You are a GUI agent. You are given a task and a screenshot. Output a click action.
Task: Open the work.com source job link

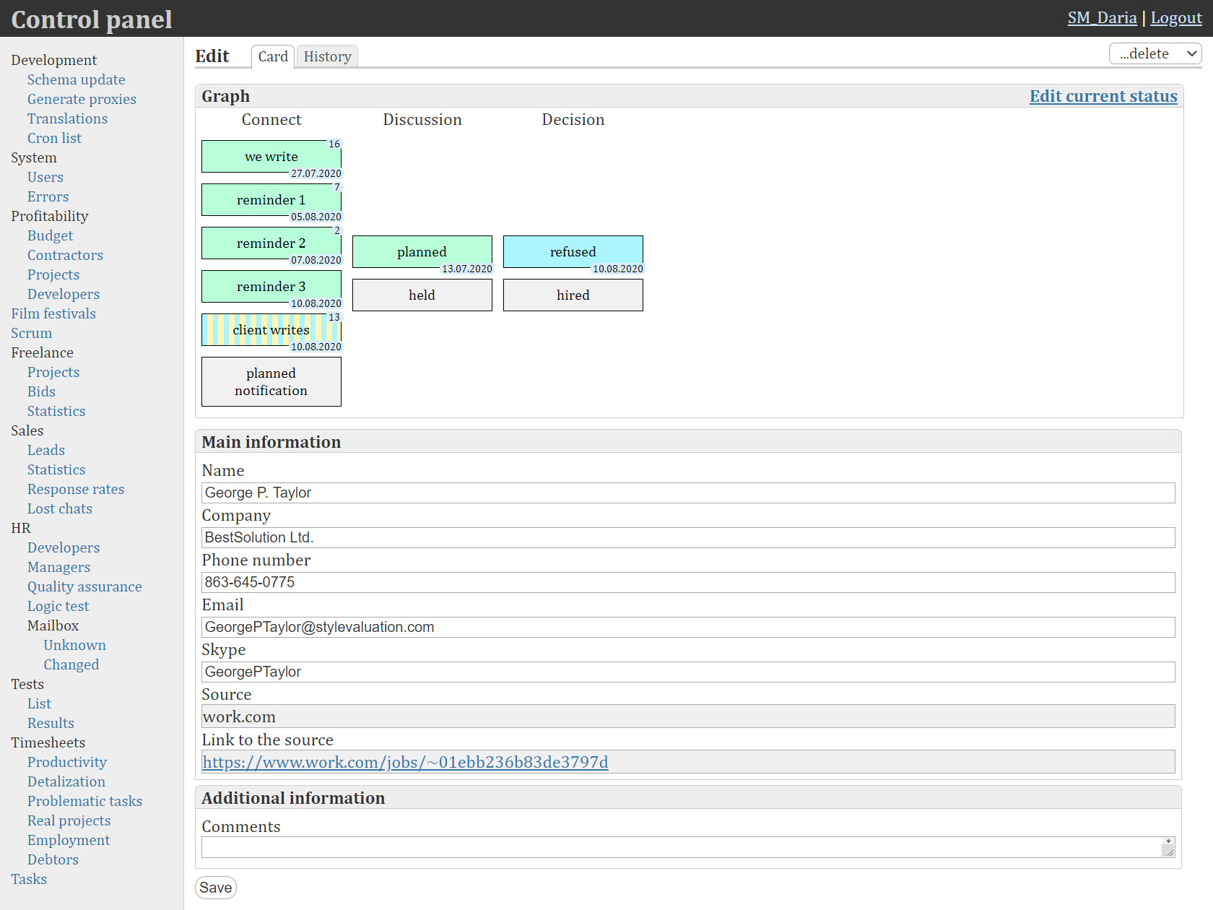pyautogui.click(x=405, y=763)
